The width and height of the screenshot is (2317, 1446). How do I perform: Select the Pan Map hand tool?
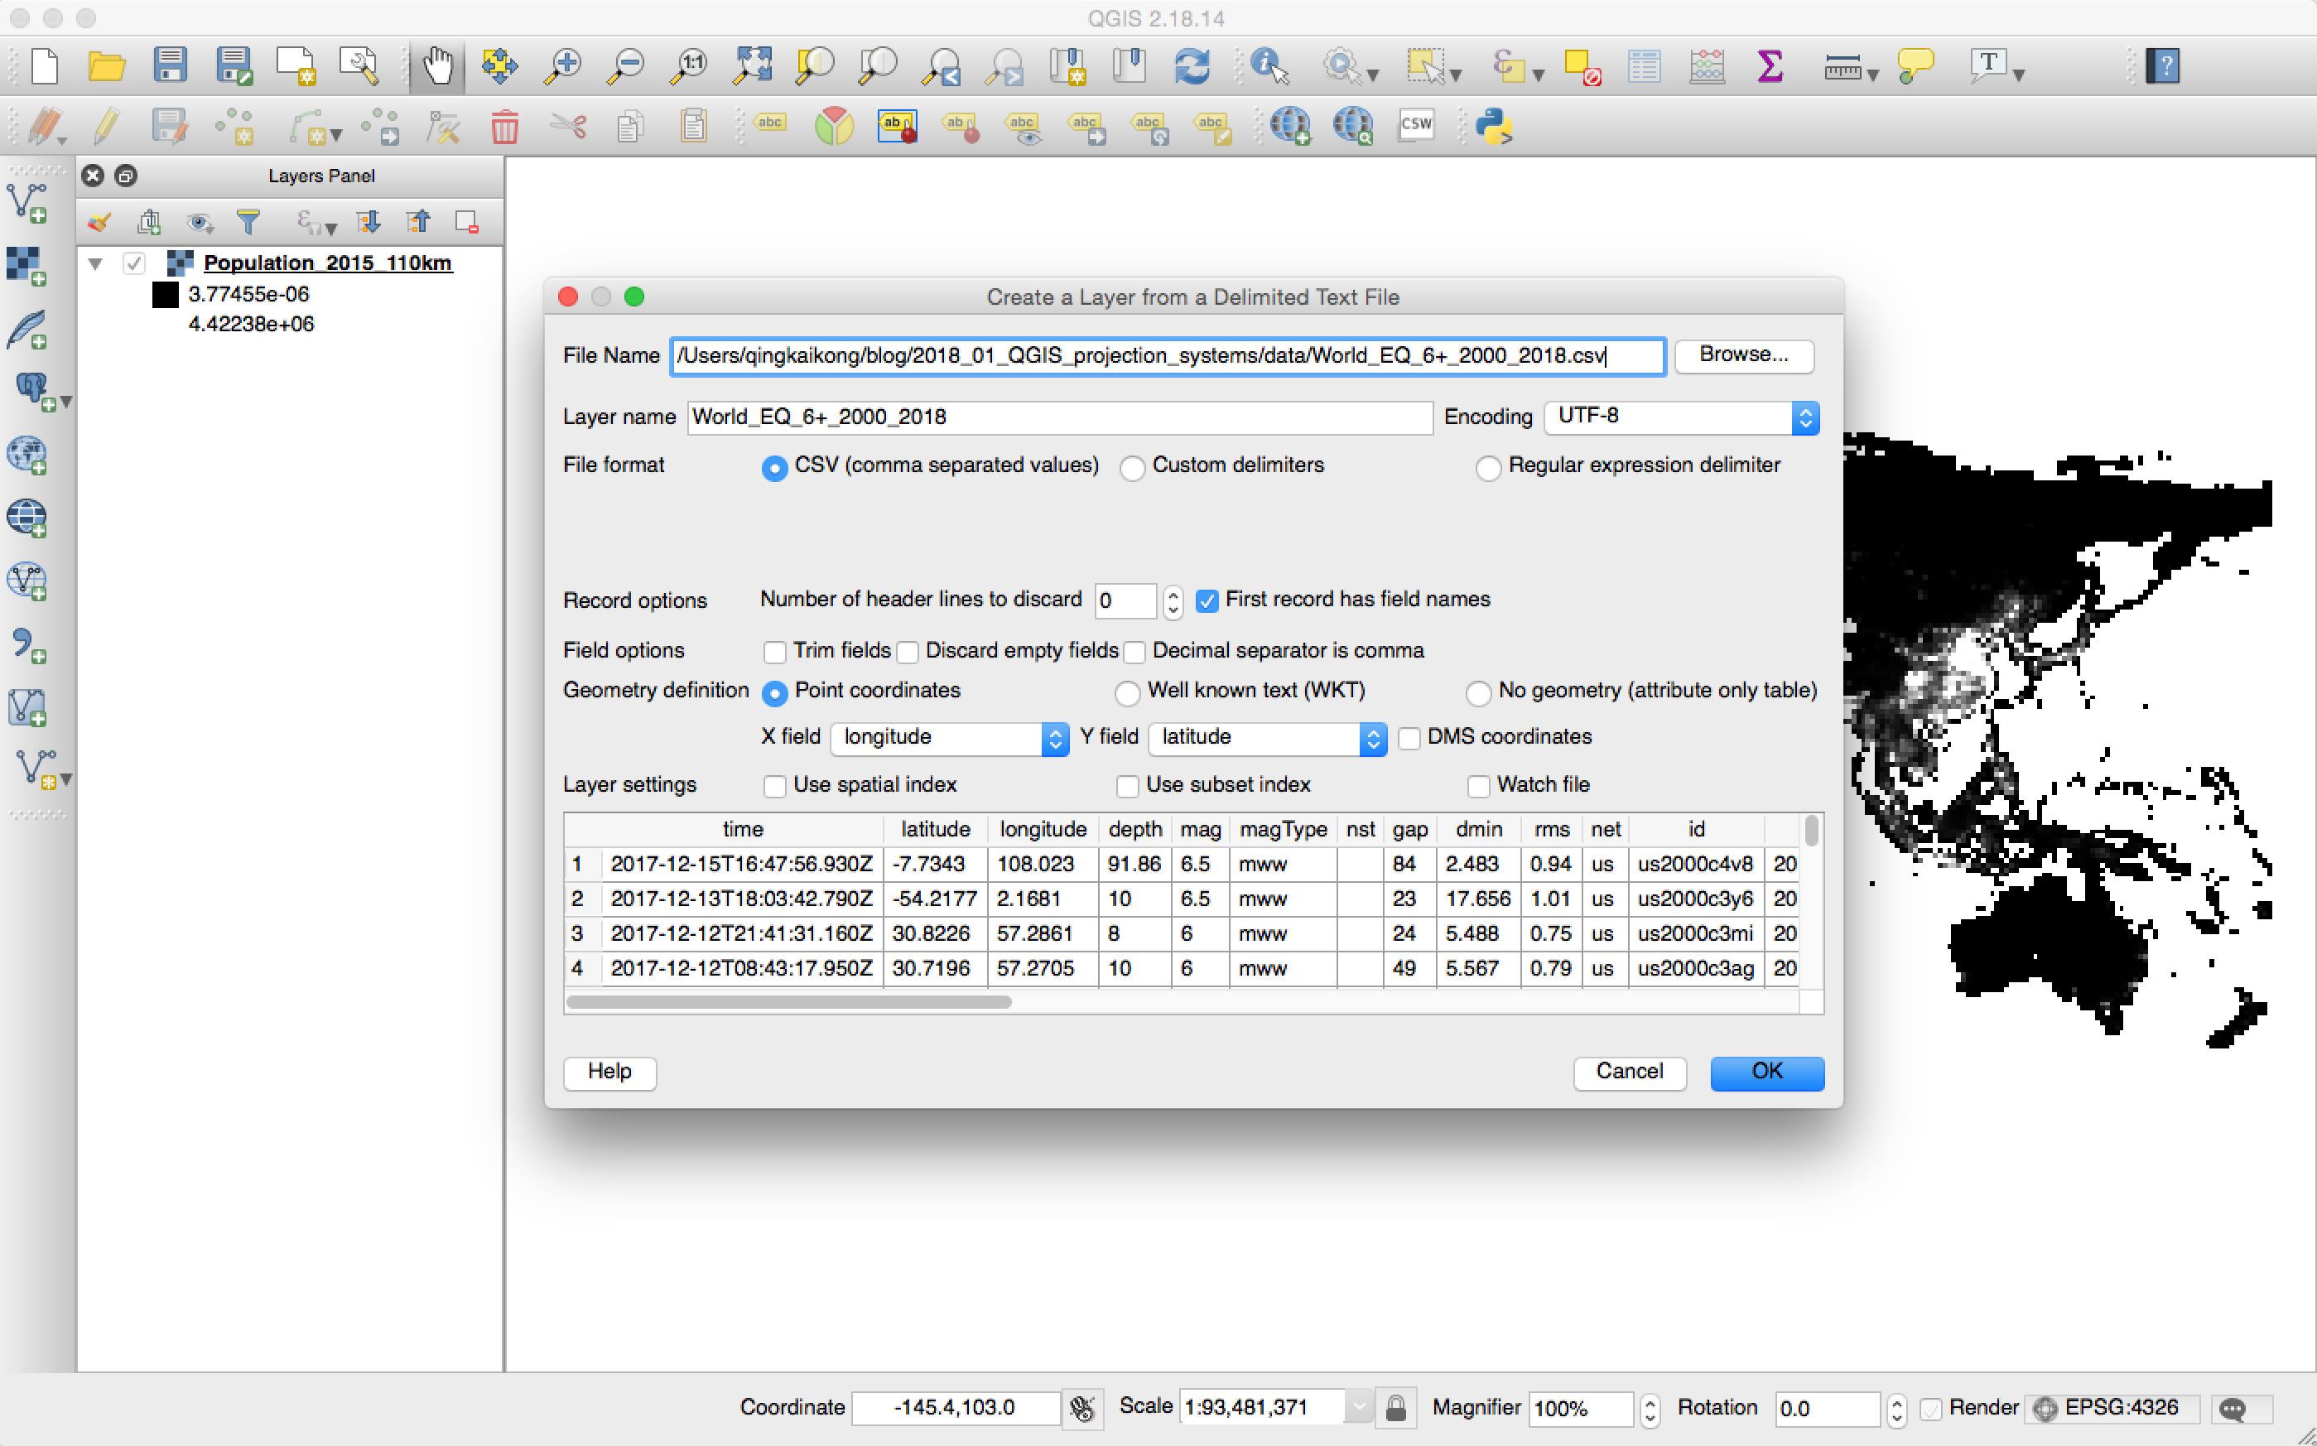point(437,66)
